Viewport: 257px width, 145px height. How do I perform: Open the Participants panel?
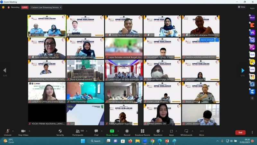(78, 132)
